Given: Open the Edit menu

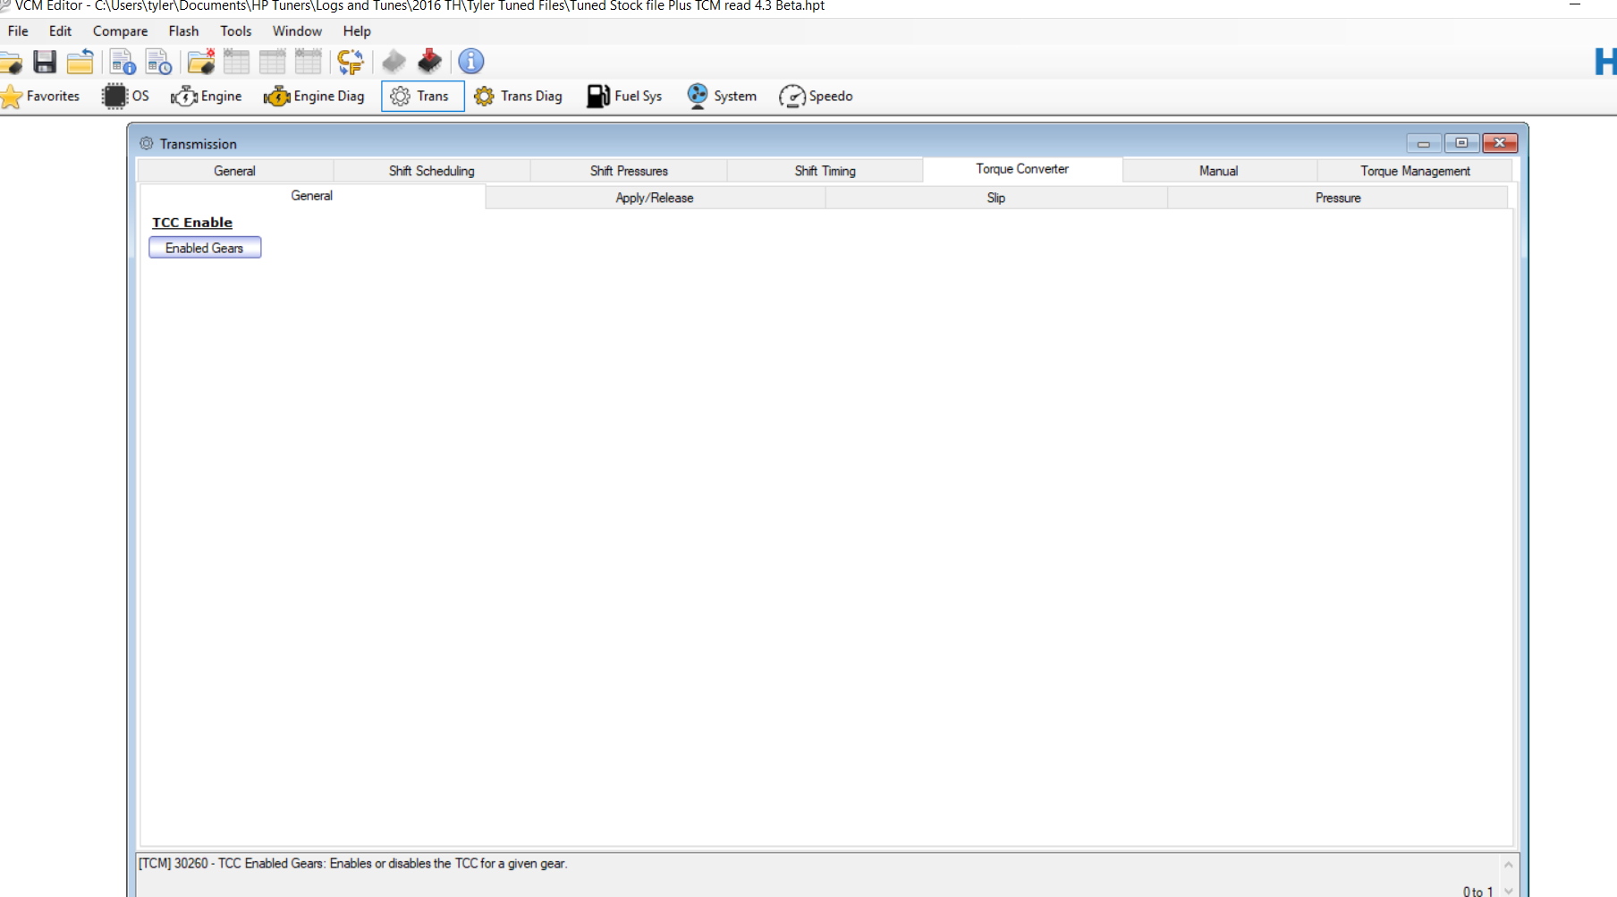Looking at the screenshot, I should (60, 31).
